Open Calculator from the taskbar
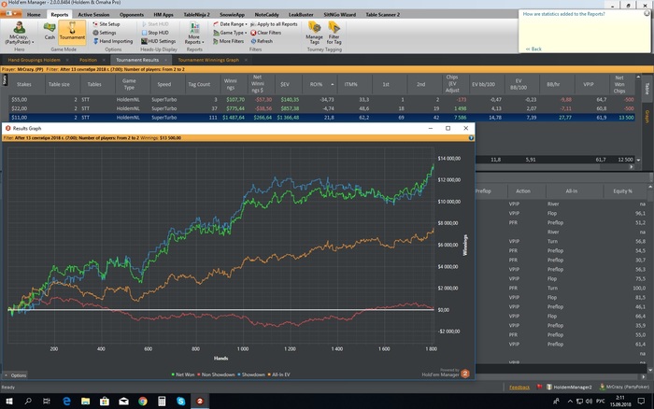This screenshot has height=409, width=654. click(162, 402)
